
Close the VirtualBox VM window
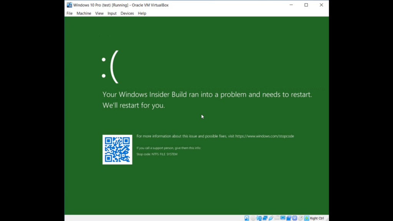point(321,5)
